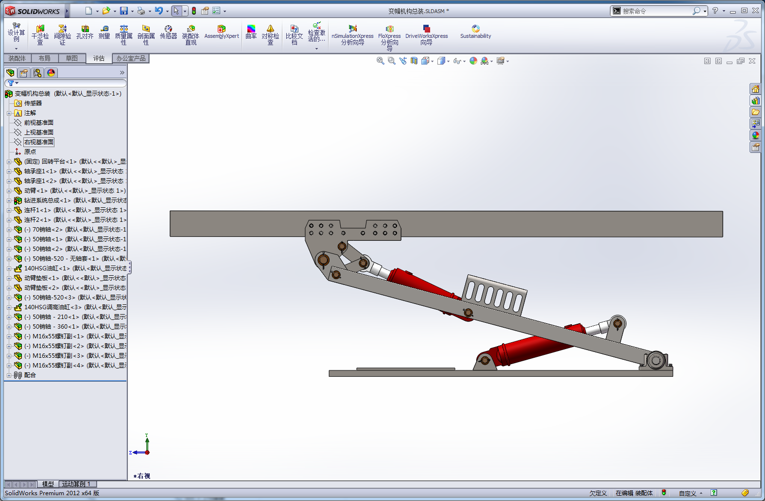This screenshot has width=765, height=501.
Task: Select 上视基准面 plane in tree
Action: click(x=39, y=133)
